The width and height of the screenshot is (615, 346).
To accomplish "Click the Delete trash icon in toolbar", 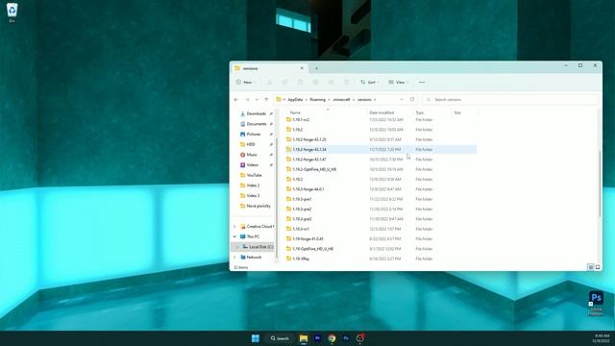I will click(346, 82).
